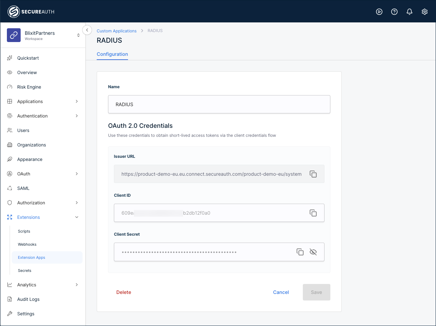Viewport: 436px width, 326px height.
Task: Click the SAML sidebar icon
Action: [10, 188]
